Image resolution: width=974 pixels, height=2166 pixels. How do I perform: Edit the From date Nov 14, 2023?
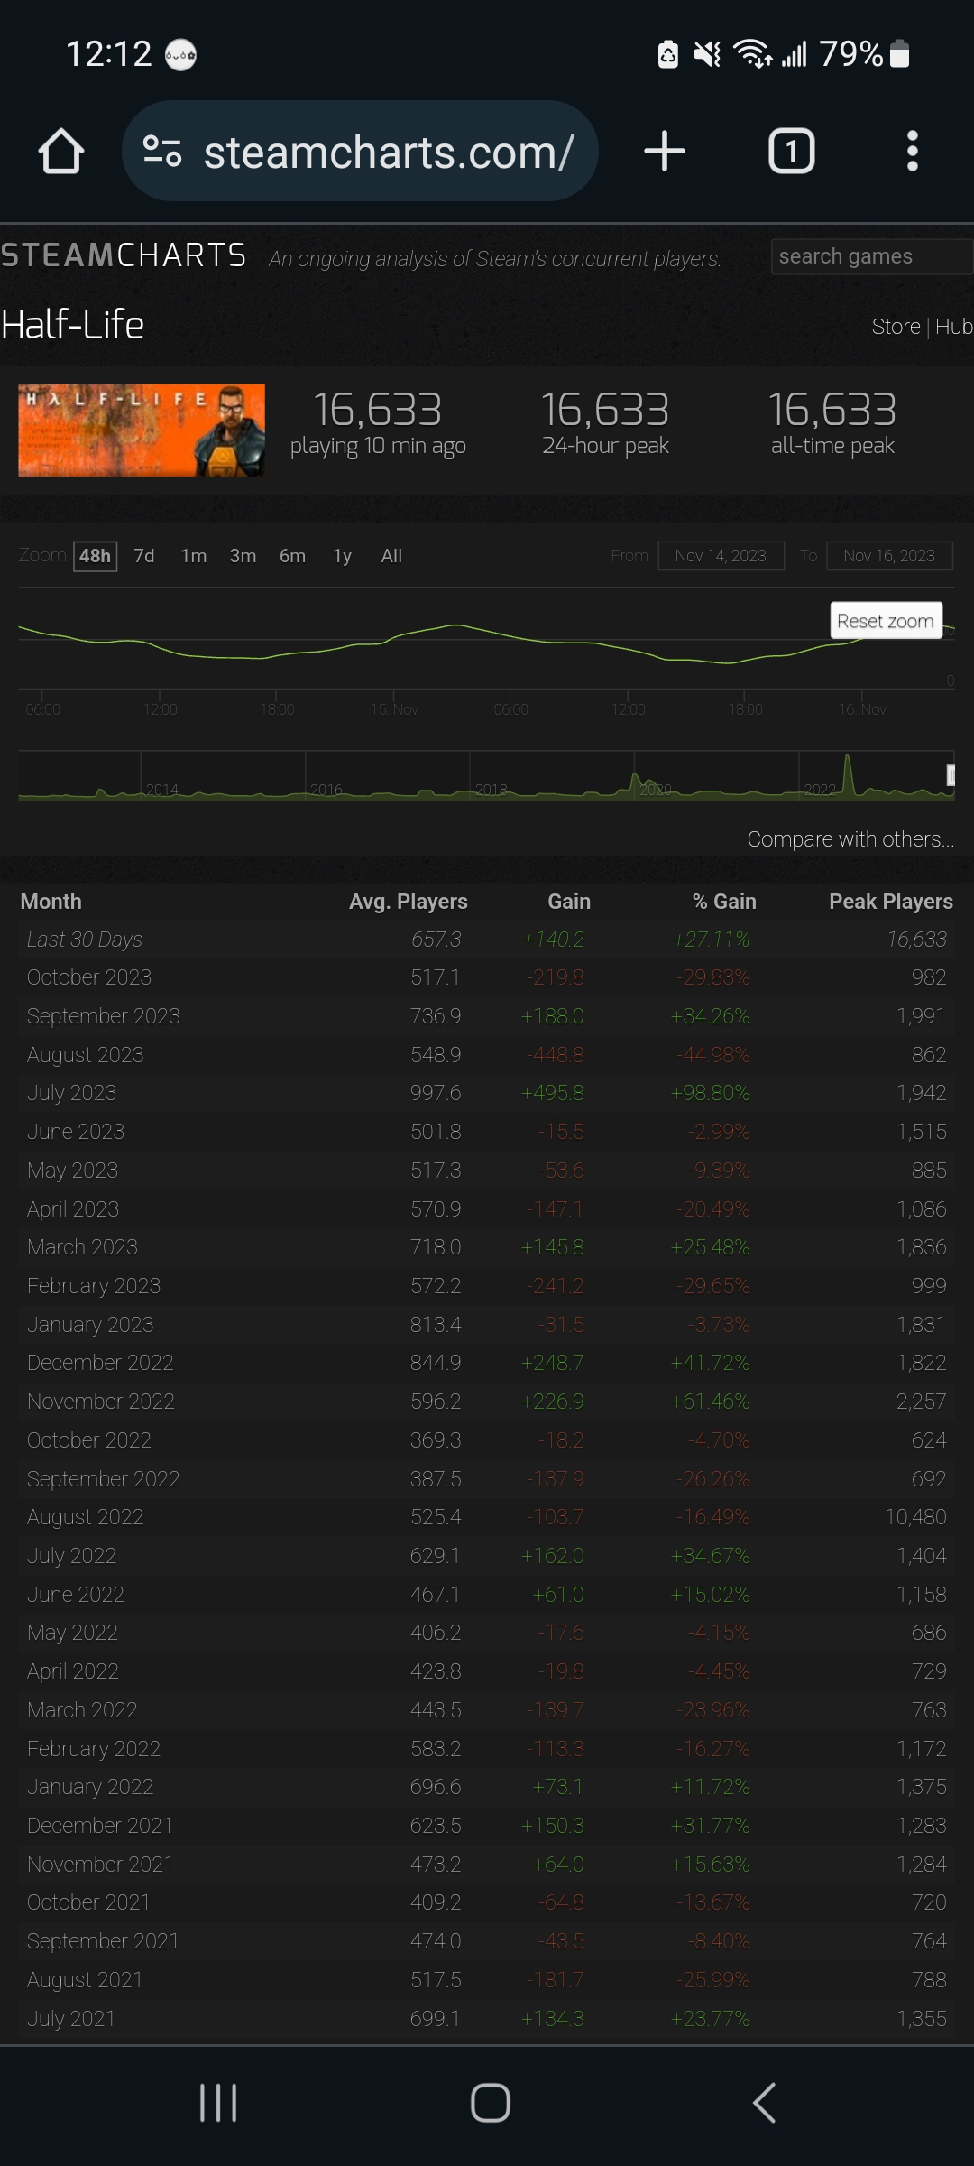[x=721, y=556]
